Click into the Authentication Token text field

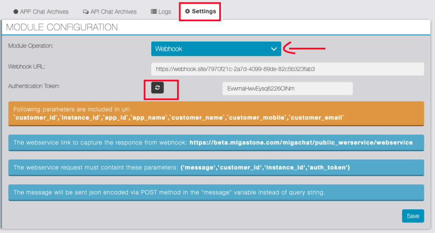point(287,89)
